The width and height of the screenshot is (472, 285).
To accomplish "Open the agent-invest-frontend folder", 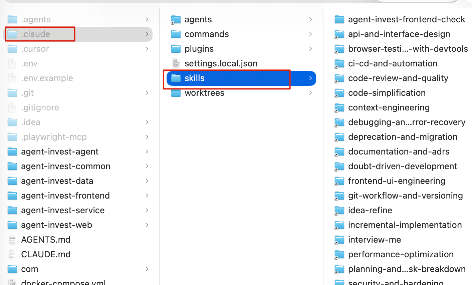I will coord(78,196).
